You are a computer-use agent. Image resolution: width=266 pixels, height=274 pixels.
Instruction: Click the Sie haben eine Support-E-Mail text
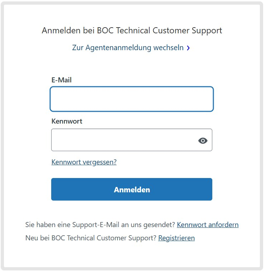click(100, 225)
